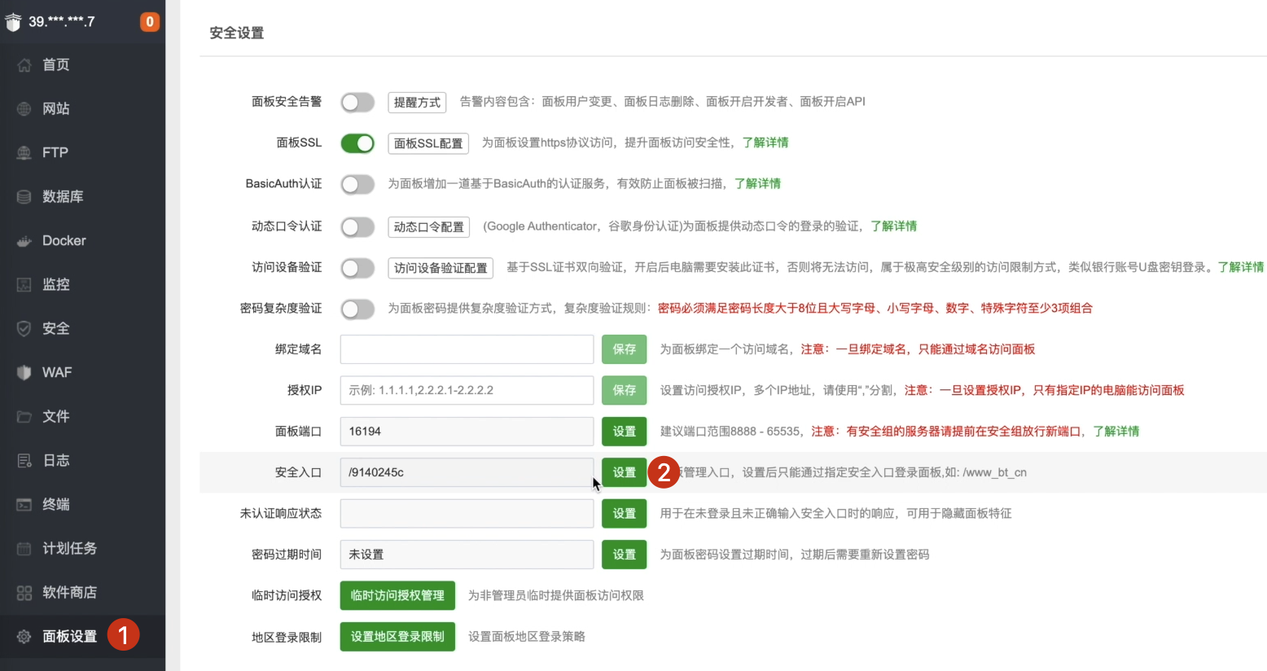Open the 网站 globe icon in sidebar
Image resolution: width=1267 pixels, height=671 pixels.
pos(24,109)
